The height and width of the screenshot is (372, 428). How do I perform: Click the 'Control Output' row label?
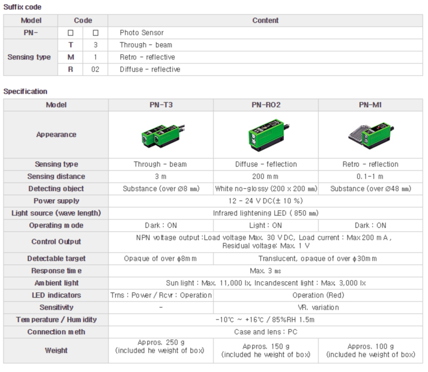pos(56,242)
